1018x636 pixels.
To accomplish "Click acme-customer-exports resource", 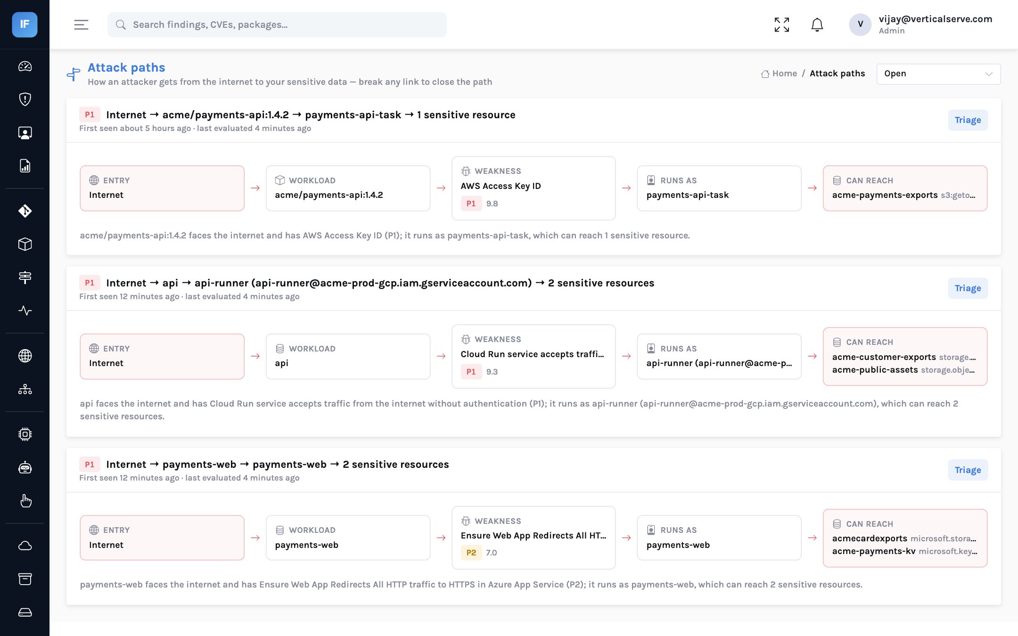I will click(884, 357).
